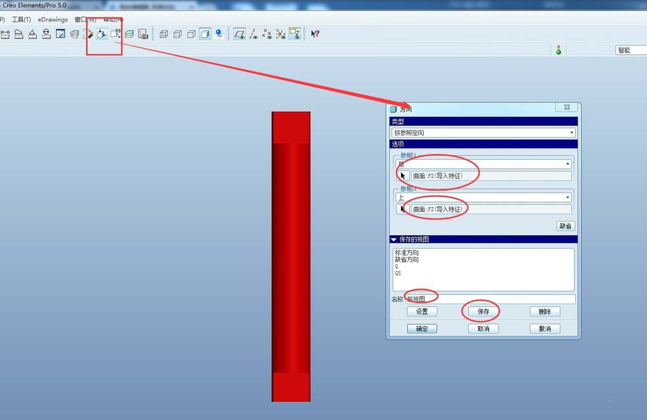This screenshot has width=647, height=420.
Task: Select the distance measurement tool icon
Action: coord(5,34)
